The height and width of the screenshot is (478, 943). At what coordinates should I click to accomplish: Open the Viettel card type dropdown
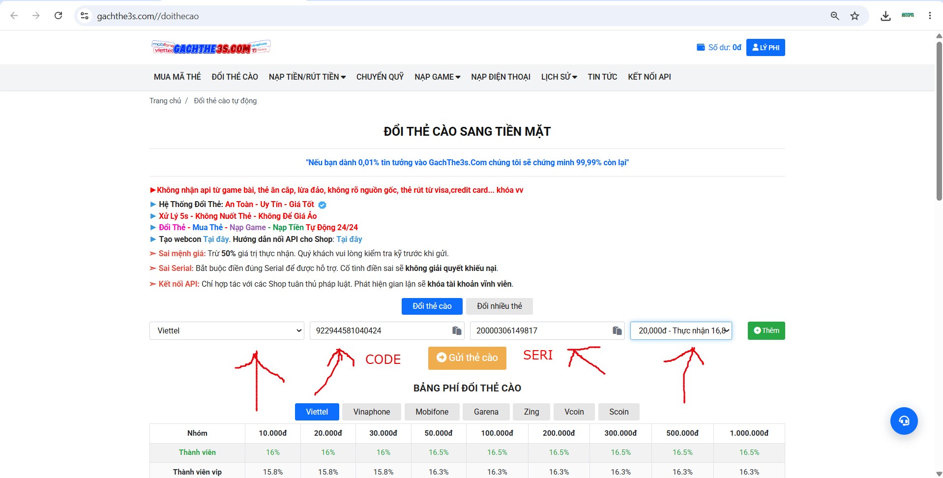pyautogui.click(x=227, y=330)
